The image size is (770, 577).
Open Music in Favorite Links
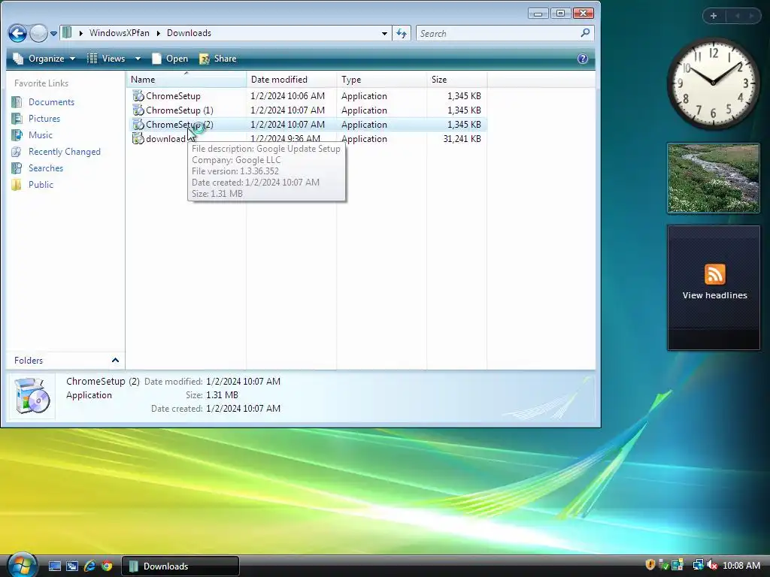[x=41, y=135]
